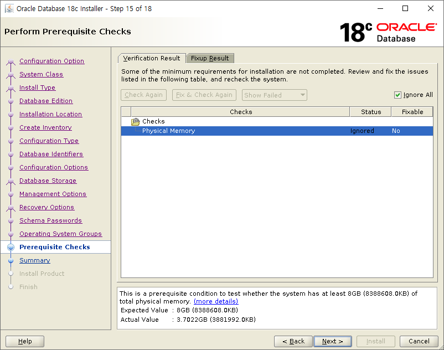Go to Summary step

(x=35, y=260)
